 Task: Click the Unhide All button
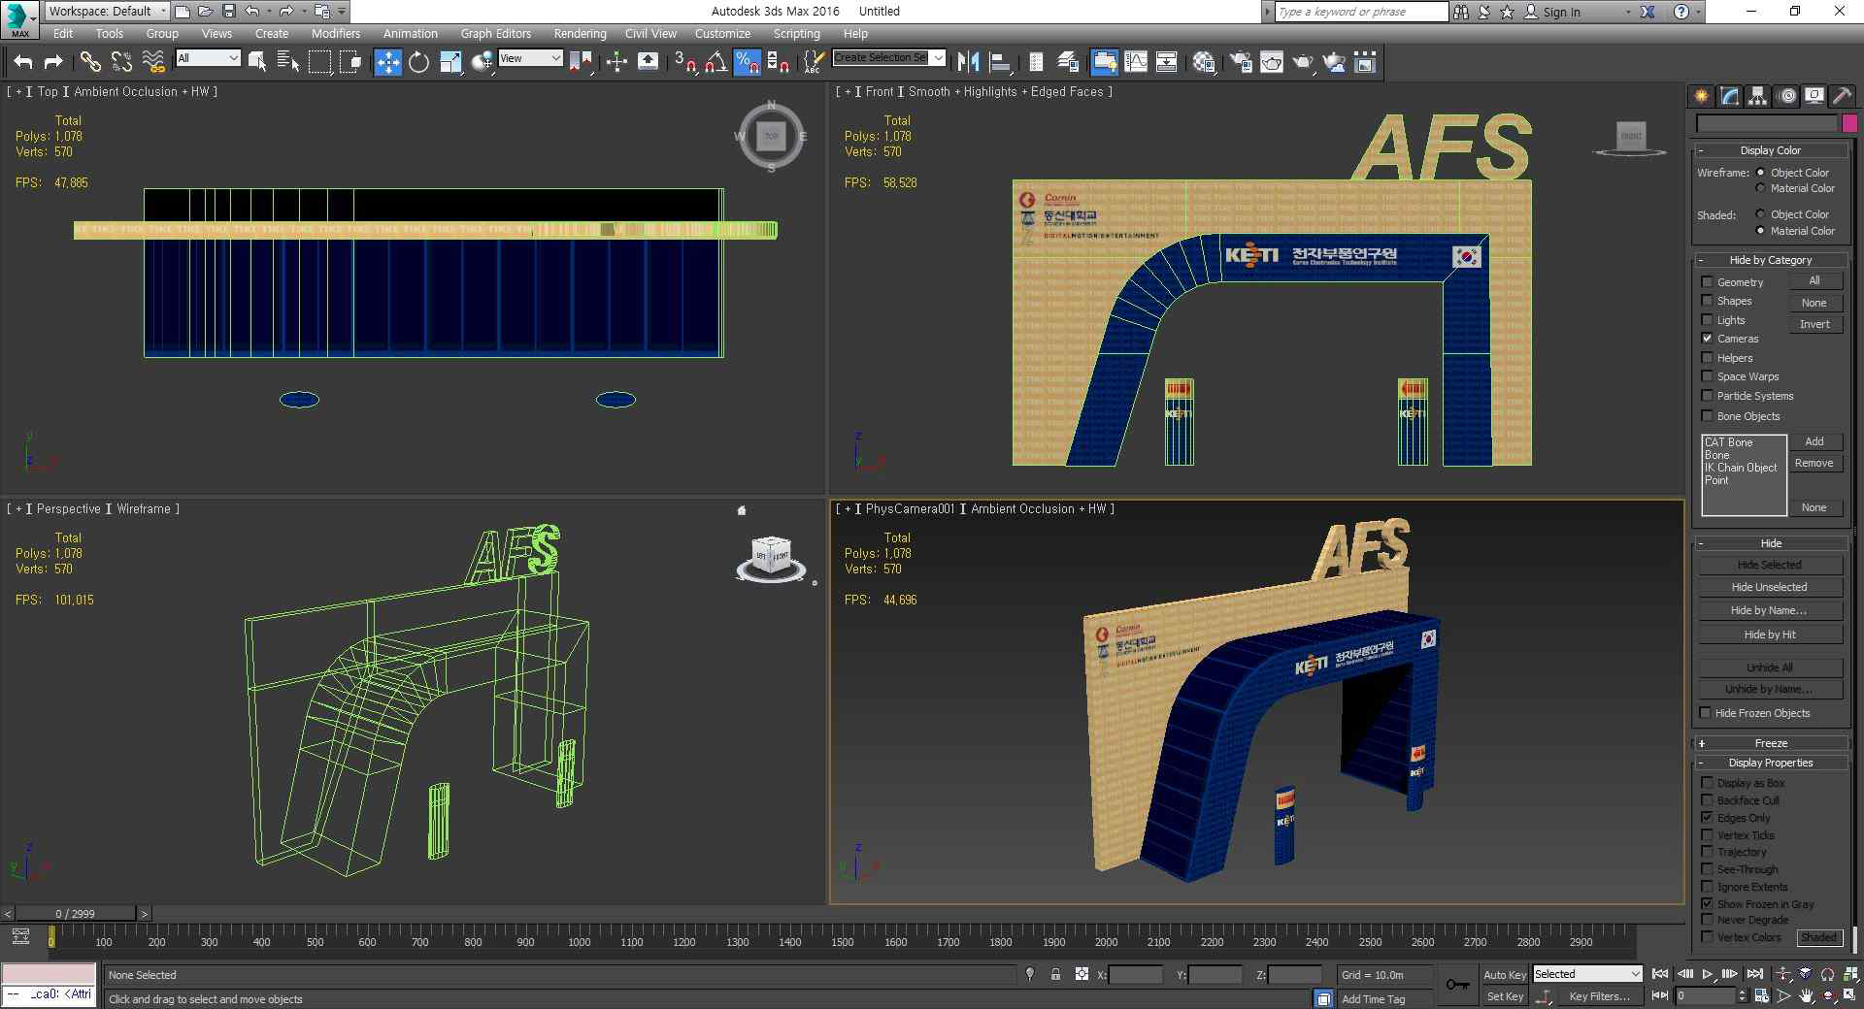pos(1769,667)
